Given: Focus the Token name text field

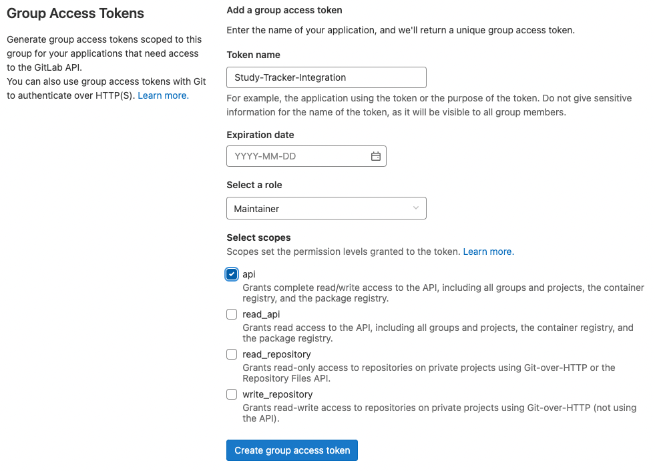Looking at the screenshot, I should click(326, 77).
